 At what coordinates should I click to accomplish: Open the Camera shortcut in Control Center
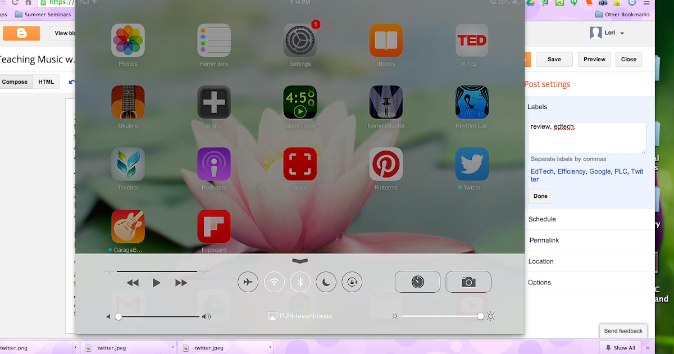468,282
